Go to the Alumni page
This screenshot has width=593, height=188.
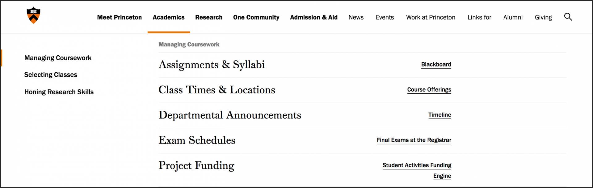[x=513, y=18]
